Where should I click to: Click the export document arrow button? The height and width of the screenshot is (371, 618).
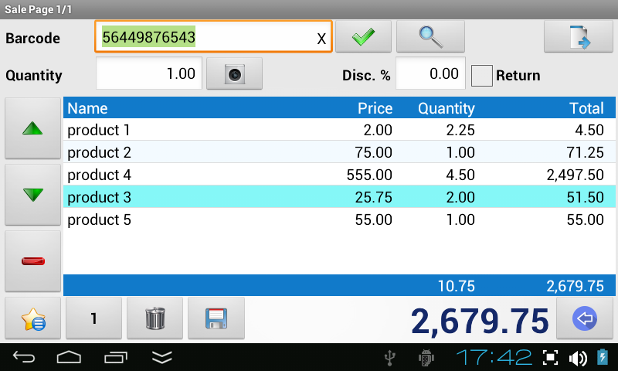coord(578,36)
